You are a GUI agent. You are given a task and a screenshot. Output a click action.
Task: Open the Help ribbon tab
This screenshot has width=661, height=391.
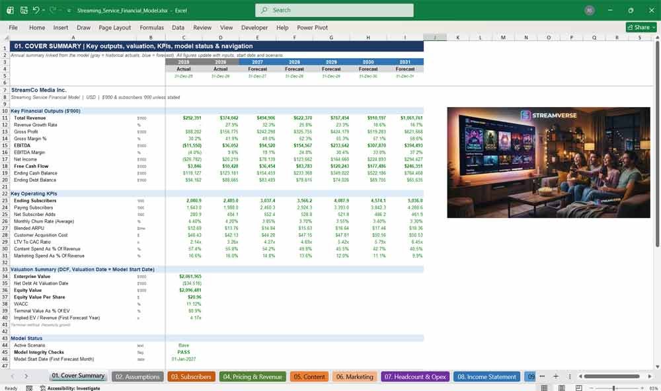tap(282, 27)
